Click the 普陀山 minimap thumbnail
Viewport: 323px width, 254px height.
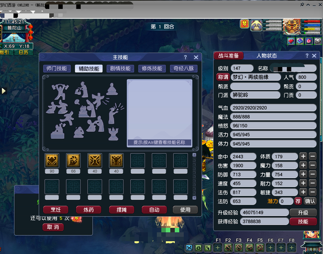pos(14,38)
